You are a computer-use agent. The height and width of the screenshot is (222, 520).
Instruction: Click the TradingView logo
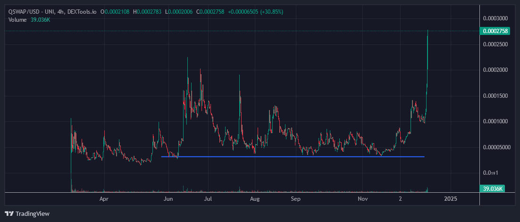[27, 213]
